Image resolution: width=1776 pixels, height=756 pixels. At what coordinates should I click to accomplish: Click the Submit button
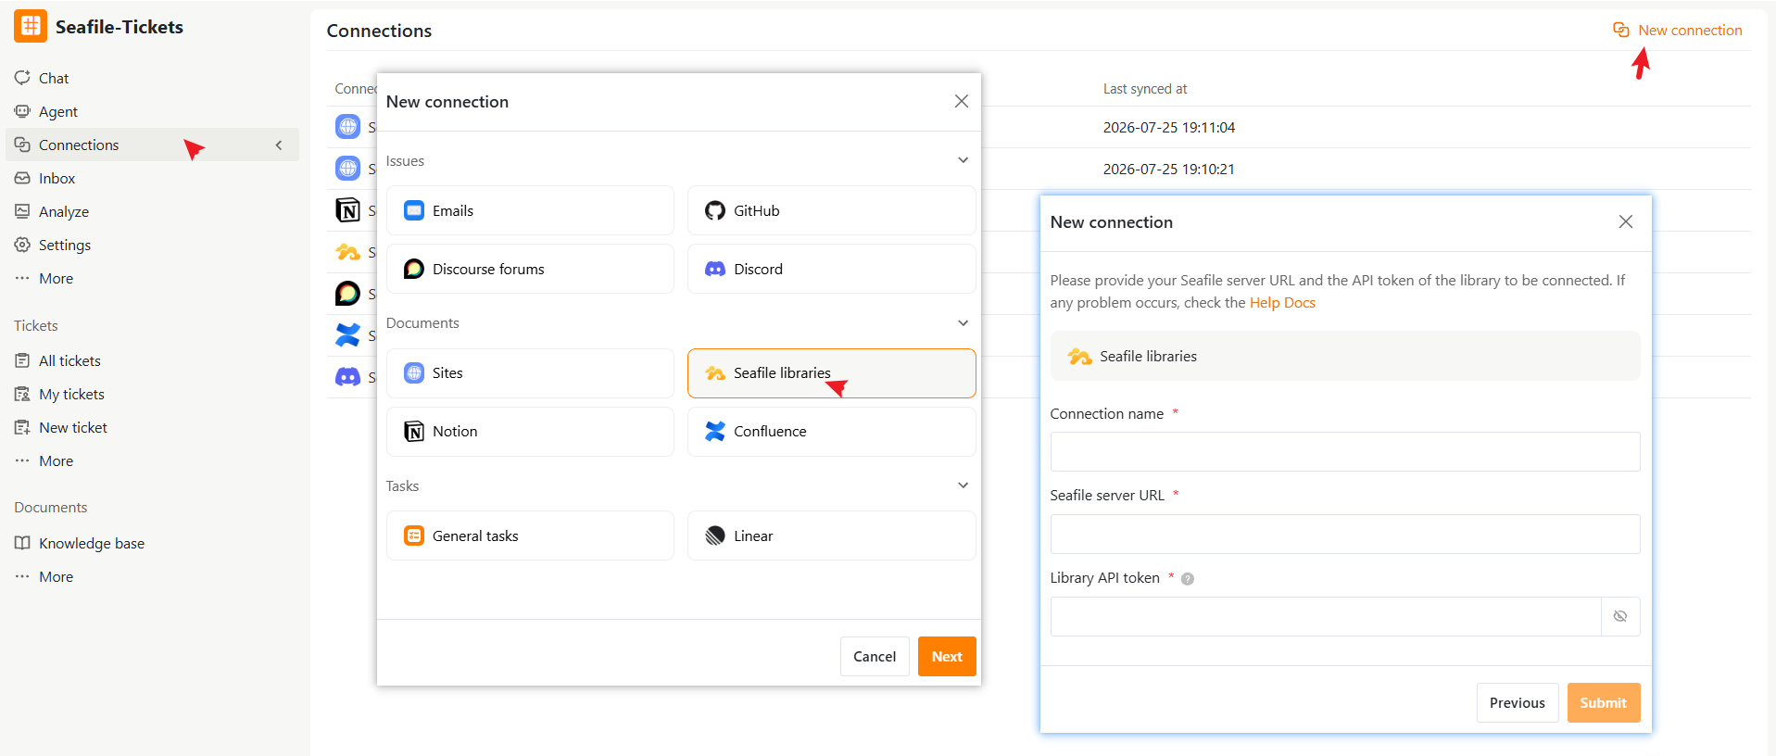[x=1604, y=702]
